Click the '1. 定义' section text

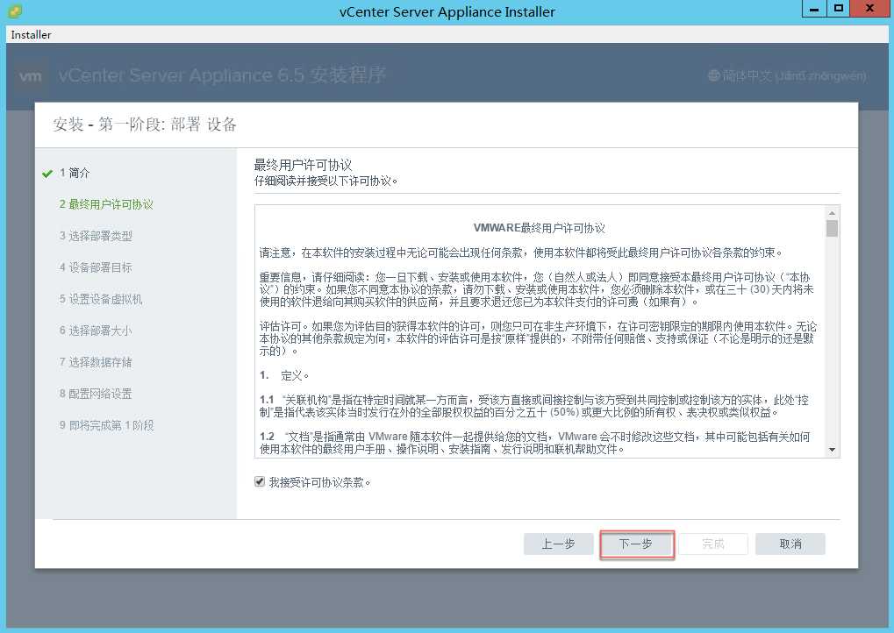click(x=284, y=375)
